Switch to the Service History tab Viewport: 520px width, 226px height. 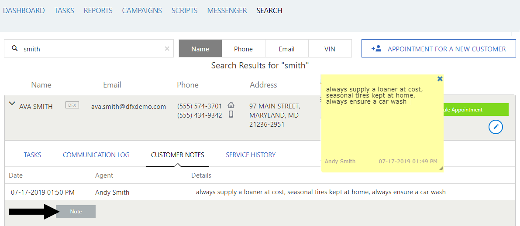251,155
